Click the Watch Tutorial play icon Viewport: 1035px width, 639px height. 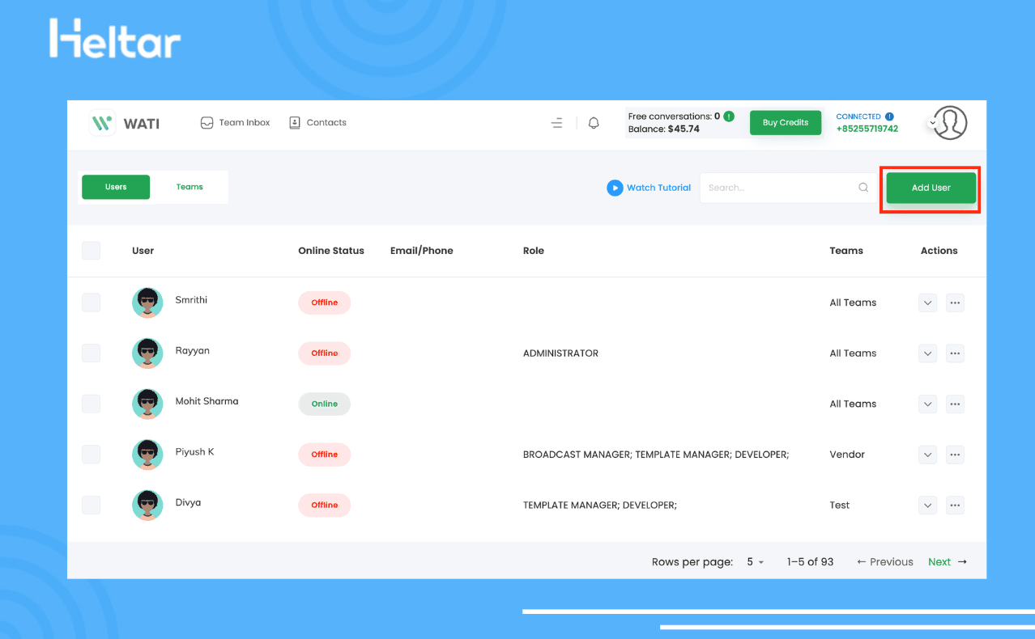tap(615, 188)
